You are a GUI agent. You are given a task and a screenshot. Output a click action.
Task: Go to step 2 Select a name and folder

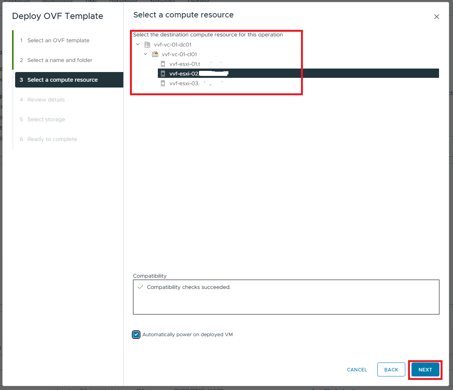(x=60, y=60)
